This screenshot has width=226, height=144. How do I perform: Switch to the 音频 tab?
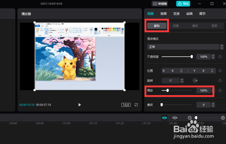click(163, 14)
